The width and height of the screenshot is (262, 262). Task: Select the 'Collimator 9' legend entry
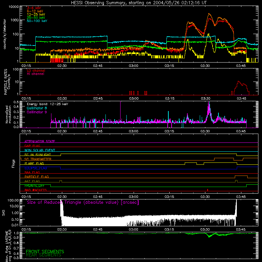pos(37,112)
